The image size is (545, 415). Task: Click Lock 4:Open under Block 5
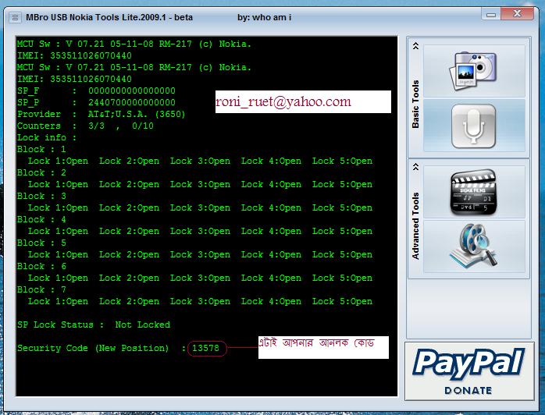tap(272, 254)
